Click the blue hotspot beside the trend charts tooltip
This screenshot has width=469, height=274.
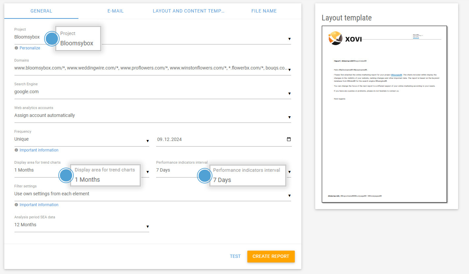pyautogui.click(x=66, y=175)
